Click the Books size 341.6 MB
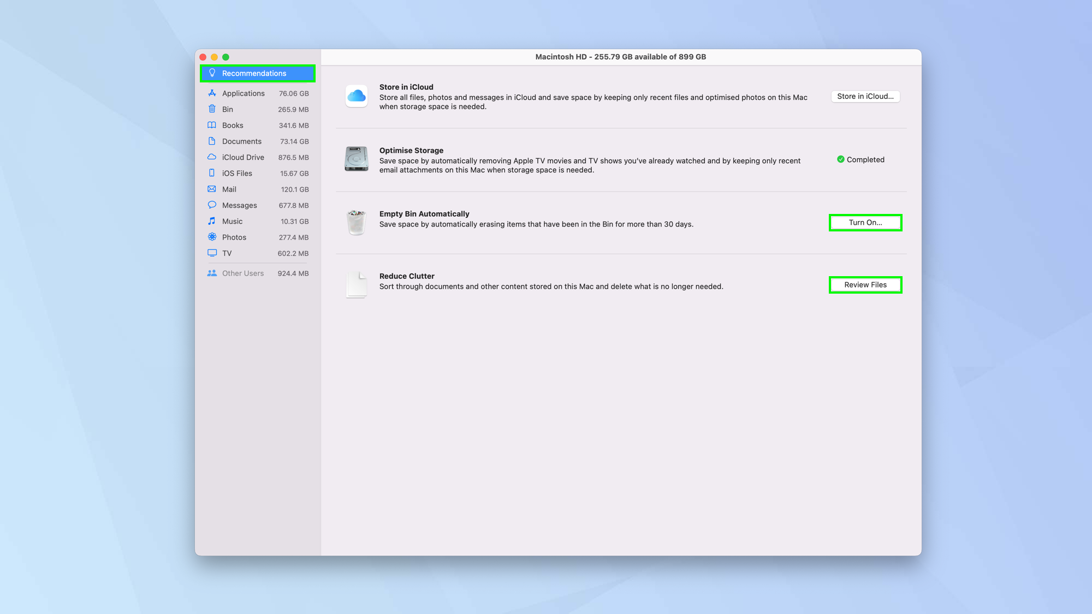The height and width of the screenshot is (614, 1092). [294, 126]
